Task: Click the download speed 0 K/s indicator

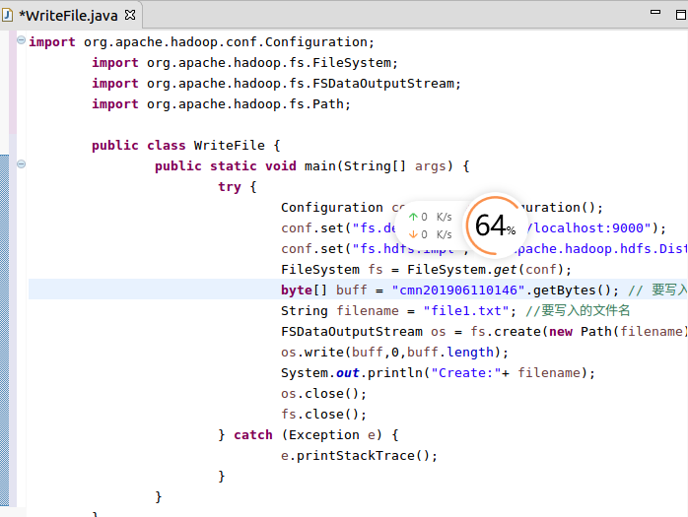Action: pos(430,234)
